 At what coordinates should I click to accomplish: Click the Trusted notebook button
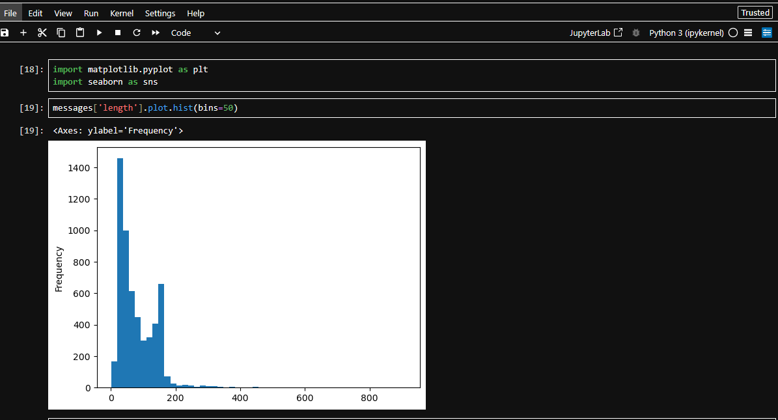pyautogui.click(x=755, y=13)
